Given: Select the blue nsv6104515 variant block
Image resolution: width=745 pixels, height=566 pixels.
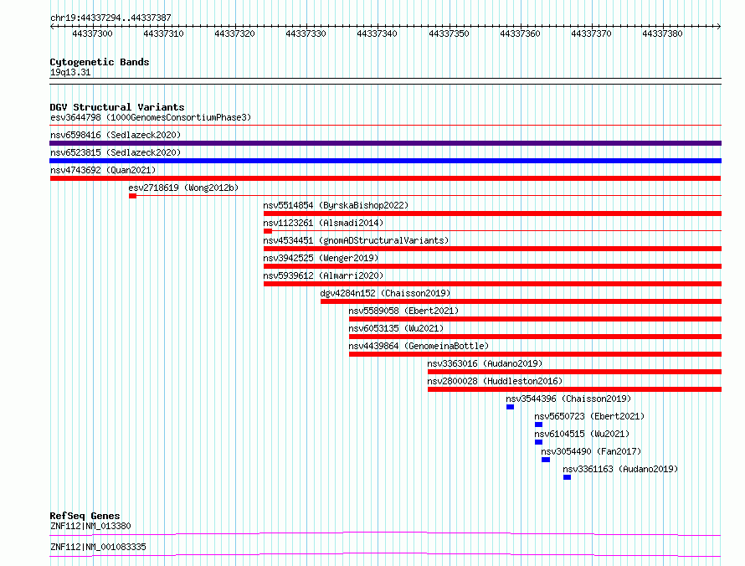Looking at the screenshot, I should [538, 442].
